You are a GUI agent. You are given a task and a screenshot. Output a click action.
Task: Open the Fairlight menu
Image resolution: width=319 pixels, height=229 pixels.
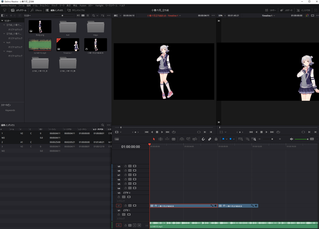click(x=99, y=6)
